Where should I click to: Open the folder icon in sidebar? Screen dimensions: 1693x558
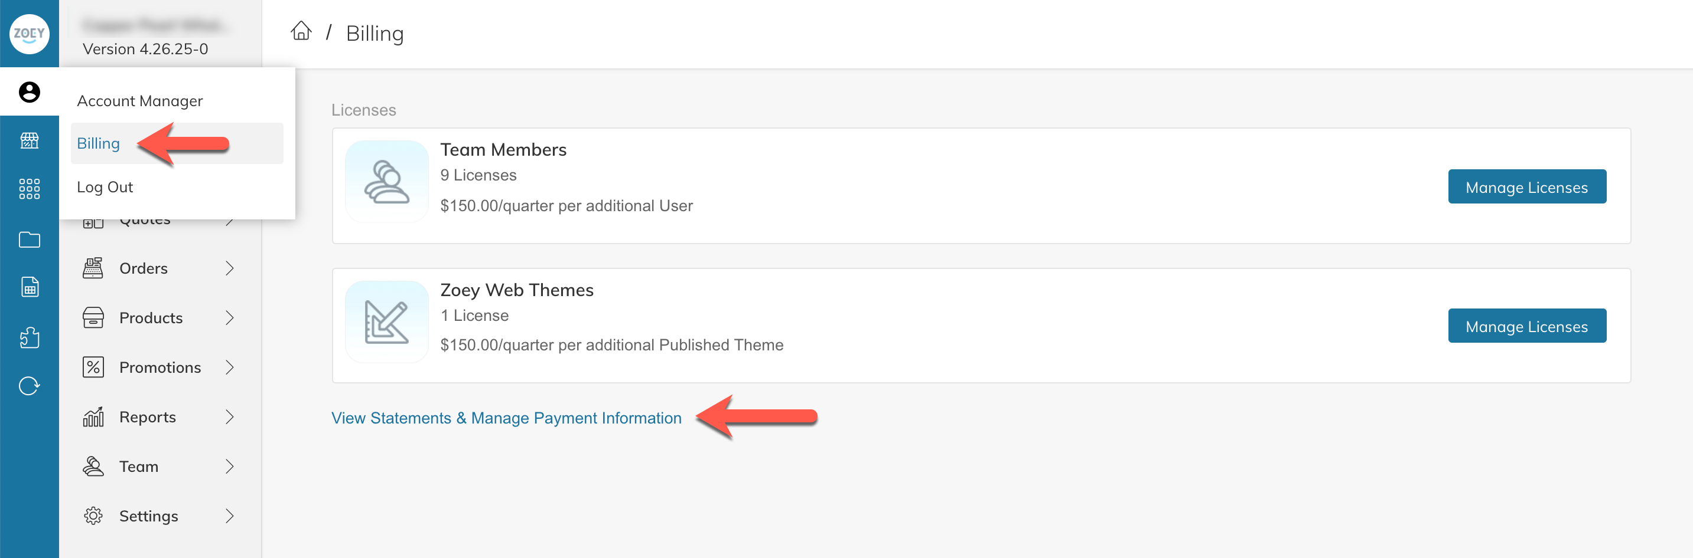(30, 239)
